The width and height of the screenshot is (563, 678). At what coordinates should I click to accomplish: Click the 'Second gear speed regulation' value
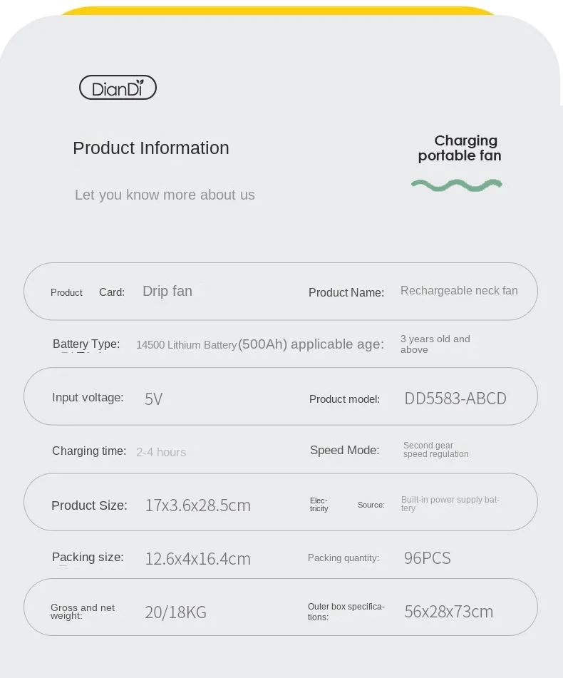[x=435, y=450]
